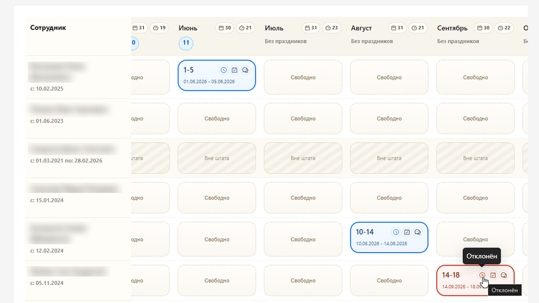Screen dimensions: 539x303
Task: Click June holiday marker badge 11
Action: click(186, 43)
